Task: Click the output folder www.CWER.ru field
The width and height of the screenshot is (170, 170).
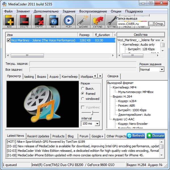Action: click(133, 24)
